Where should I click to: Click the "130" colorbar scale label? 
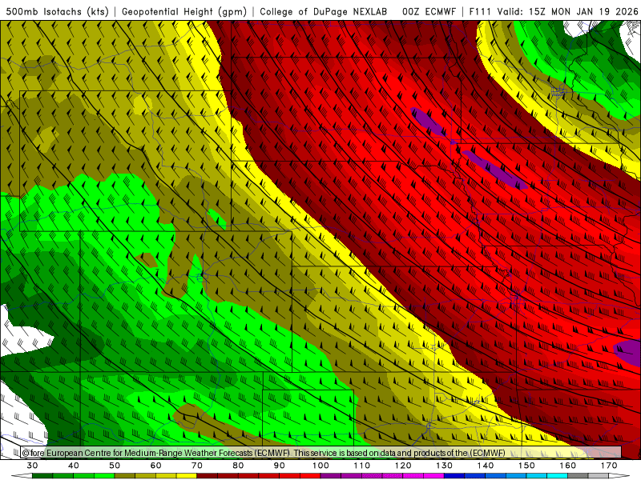445,466
